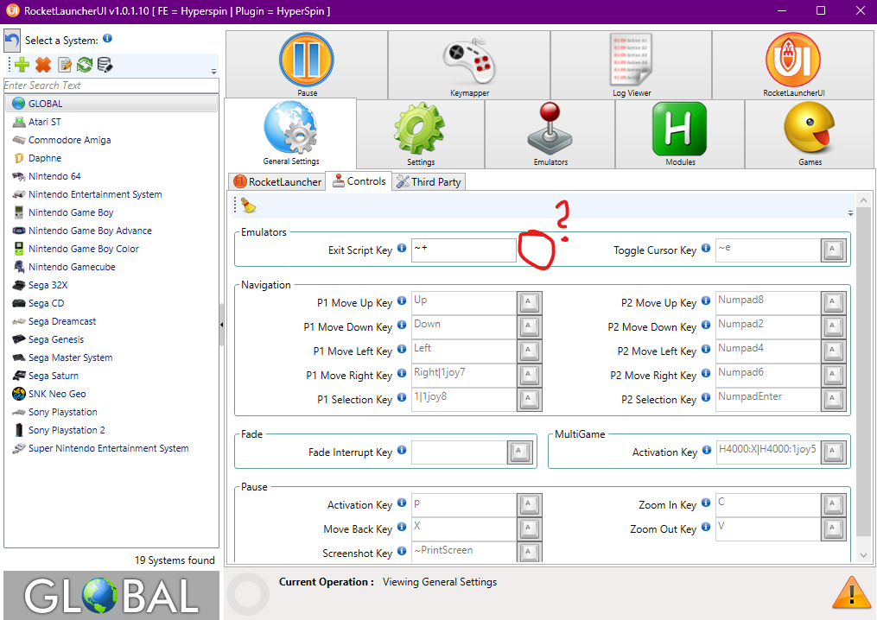Viewport: 877px width, 620px height.
Task: Click info icon beside Exit Script Key
Action: (x=402, y=248)
